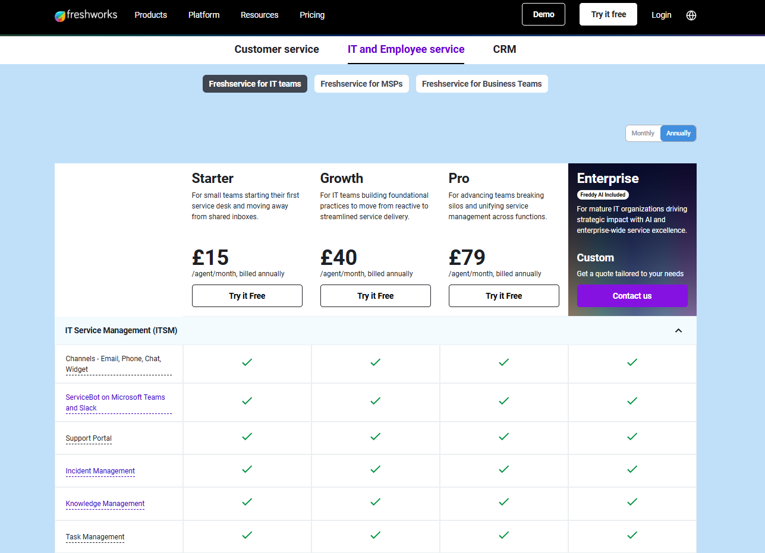The height and width of the screenshot is (553, 765).
Task: Click Starter checkmark in Incident Management row
Action: [x=247, y=469]
